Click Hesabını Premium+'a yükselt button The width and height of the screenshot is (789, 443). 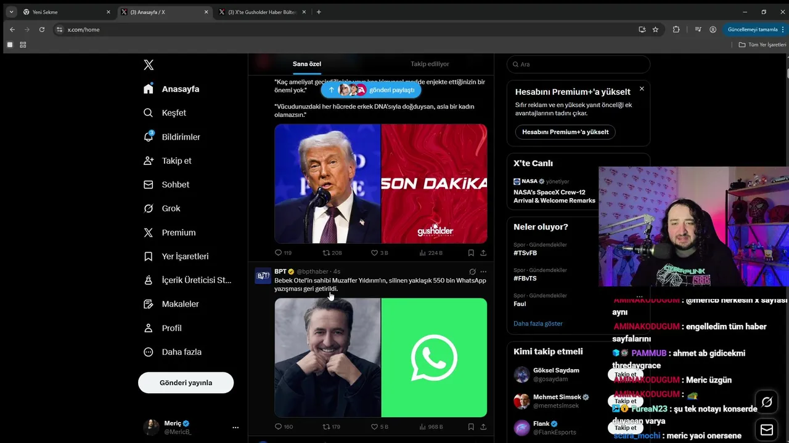coord(565,132)
